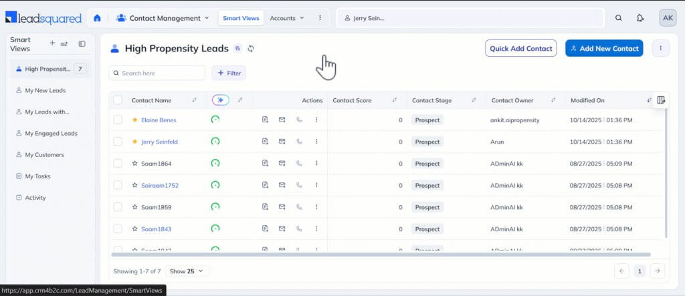
Task: Click the horizontal table scrollbar
Action: (x=381, y=255)
